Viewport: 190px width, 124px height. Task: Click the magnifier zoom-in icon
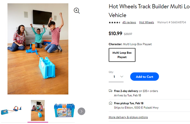point(77,11)
